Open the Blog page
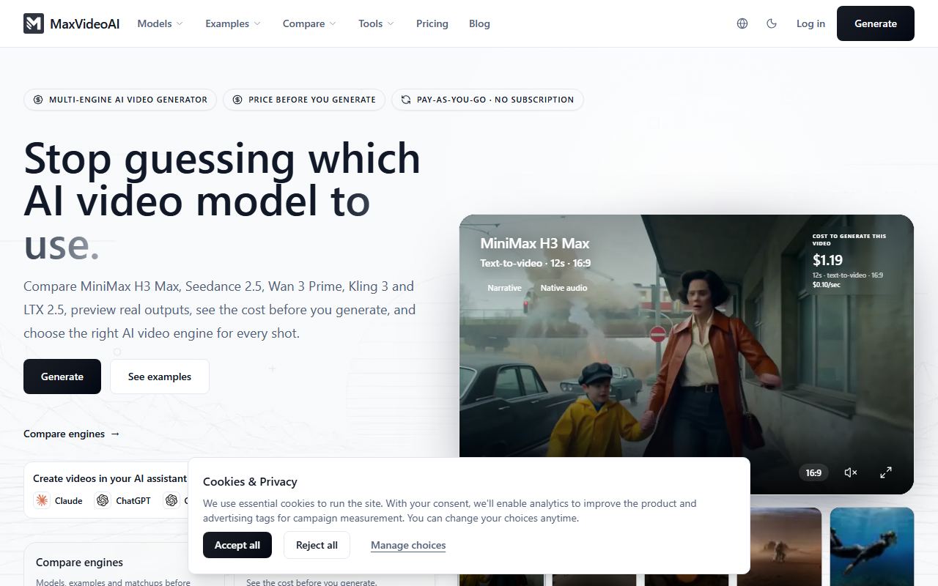938x586 pixels. tap(479, 23)
